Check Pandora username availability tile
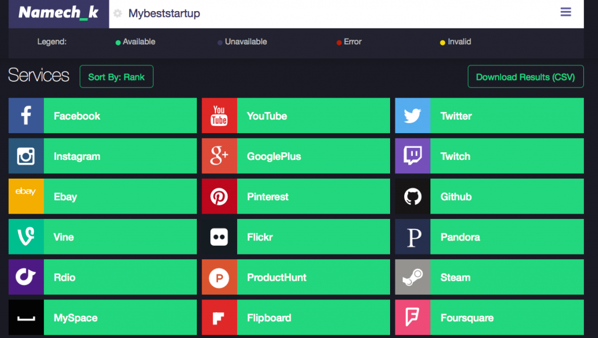The width and height of the screenshot is (598, 338). tap(489, 236)
